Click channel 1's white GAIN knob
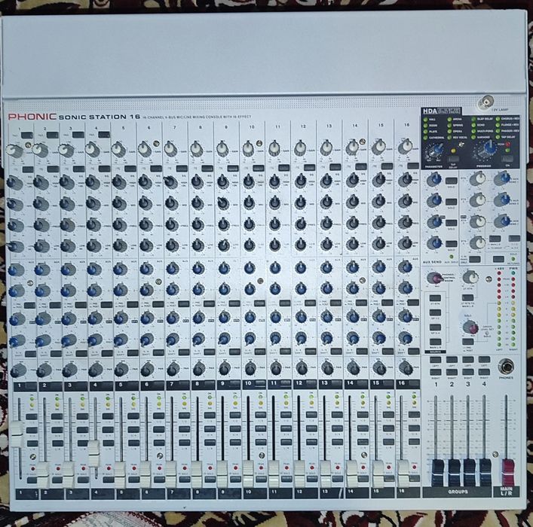This screenshot has width=533, height=527. coord(14,150)
